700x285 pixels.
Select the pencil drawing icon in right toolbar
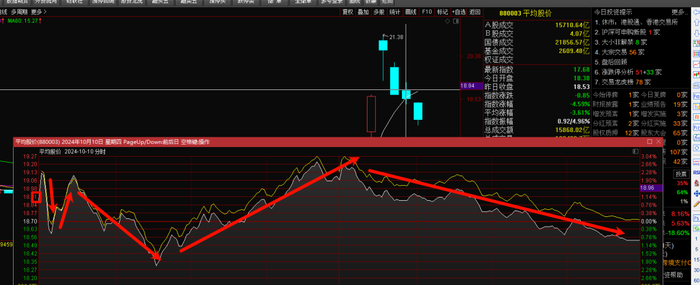pyautogui.click(x=696, y=204)
